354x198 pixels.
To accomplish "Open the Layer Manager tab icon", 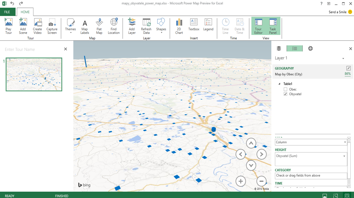I will (279, 48).
